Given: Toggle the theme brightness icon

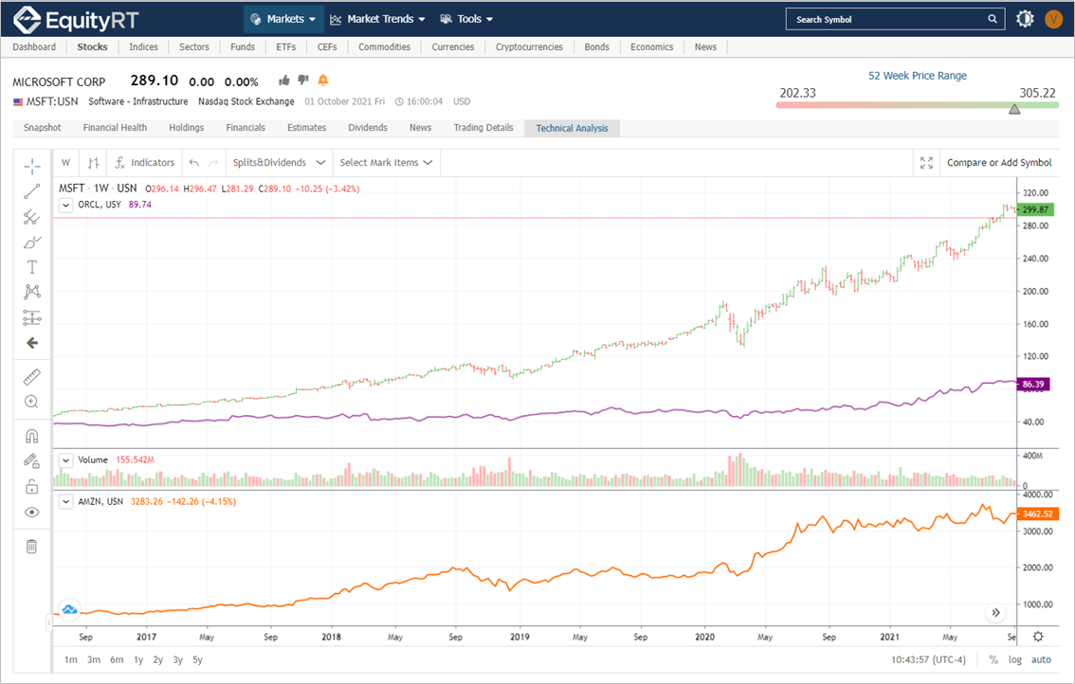Looking at the screenshot, I should 1025,19.
